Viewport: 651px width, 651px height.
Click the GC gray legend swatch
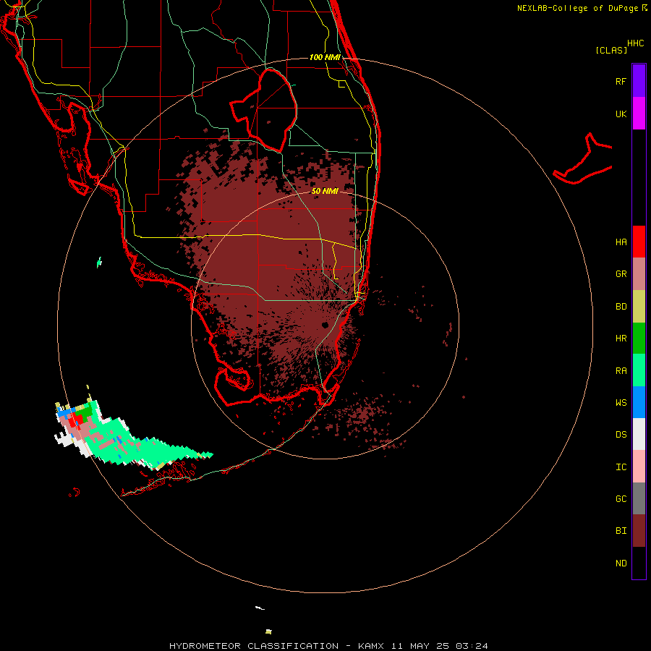[x=639, y=498]
